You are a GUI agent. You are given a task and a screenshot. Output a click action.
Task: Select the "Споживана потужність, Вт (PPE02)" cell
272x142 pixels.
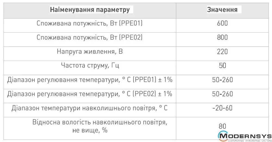(x=90, y=37)
